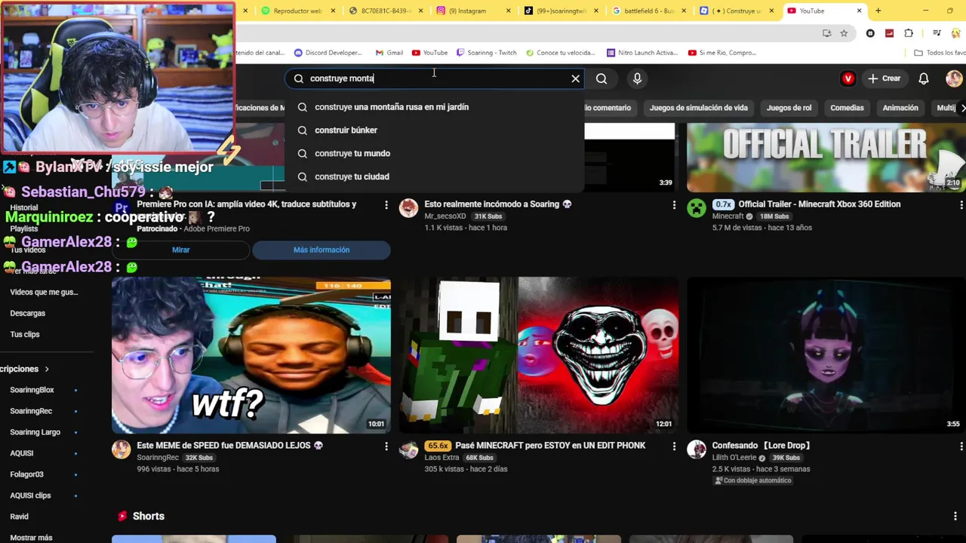Open the Minecraft Official Trailer thumbnail
This screenshot has height=543, width=966.
(x=826, y=157)
